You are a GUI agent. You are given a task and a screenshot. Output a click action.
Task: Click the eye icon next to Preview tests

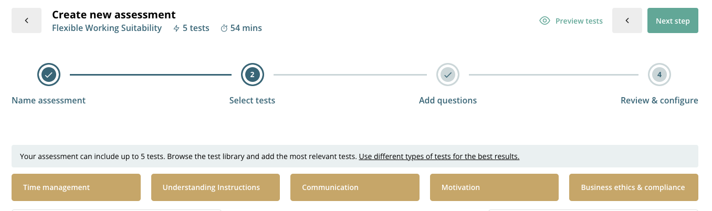[545, 21]
